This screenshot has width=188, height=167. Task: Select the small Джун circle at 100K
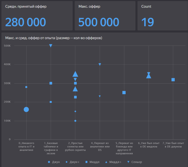click(75, 121)
